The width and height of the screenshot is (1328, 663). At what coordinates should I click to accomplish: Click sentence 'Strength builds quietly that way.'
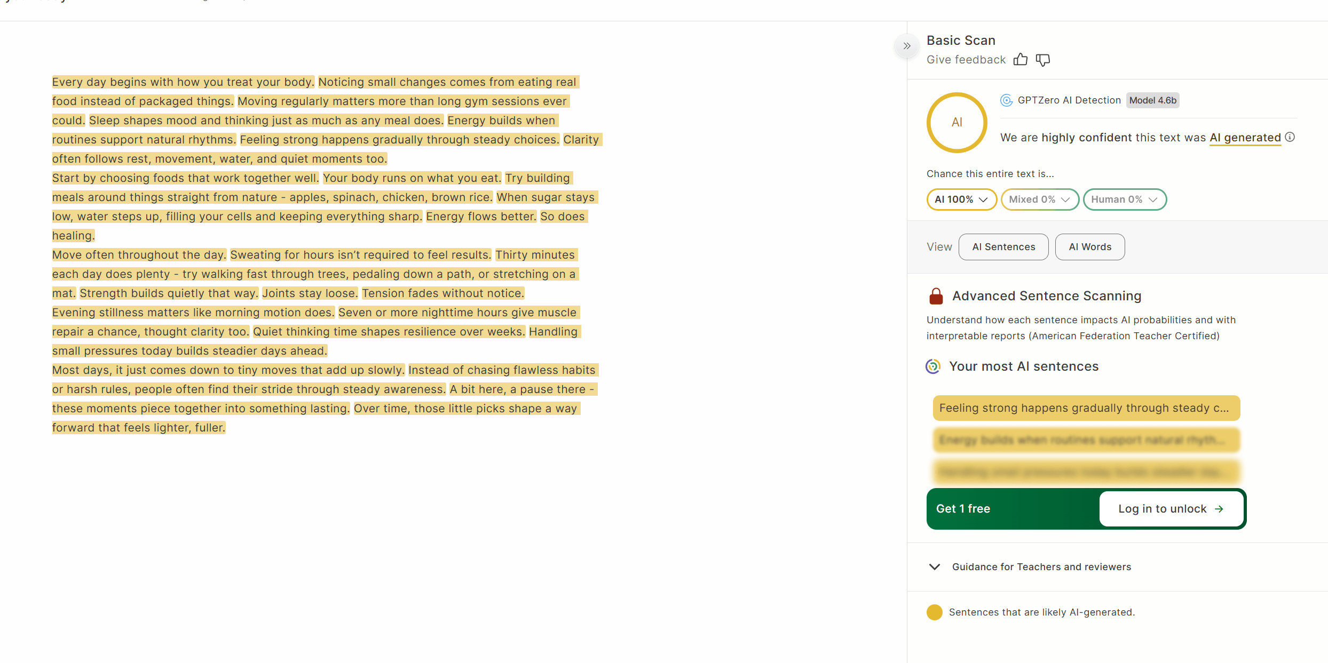pos(169,293)
